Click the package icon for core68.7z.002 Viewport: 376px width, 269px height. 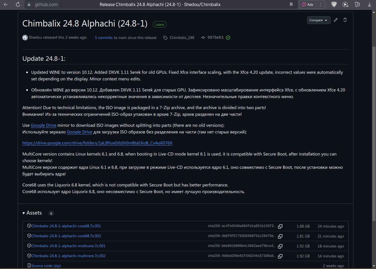click(x=29, y=236)
